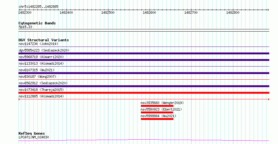Select variant label nsv5998864 (Wu2021)
The width and height of the screenshot is (278, 144).
[158, 116]
